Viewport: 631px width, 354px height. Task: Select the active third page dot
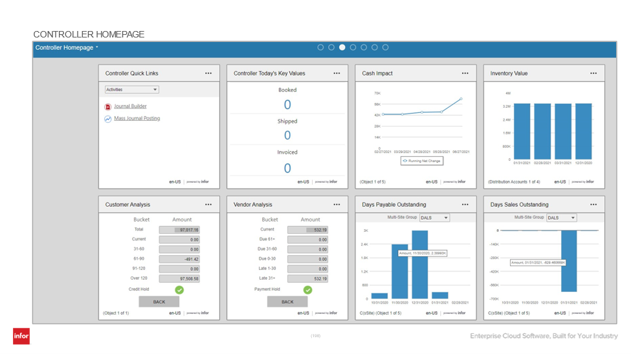pyautogui.click(x=342, y=47)
